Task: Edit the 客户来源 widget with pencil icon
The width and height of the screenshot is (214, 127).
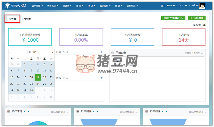Action: (x=25, y=112)
